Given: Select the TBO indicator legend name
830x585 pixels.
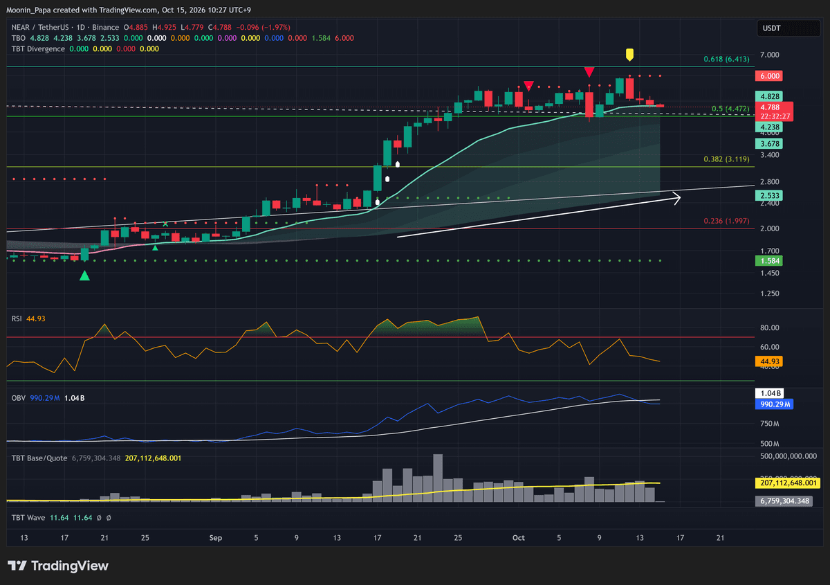Looking at the screenshot, I should coord(19,38).
